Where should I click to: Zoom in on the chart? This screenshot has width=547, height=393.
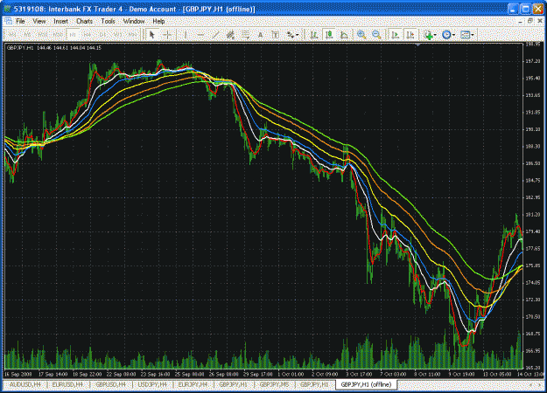[361, 35]
